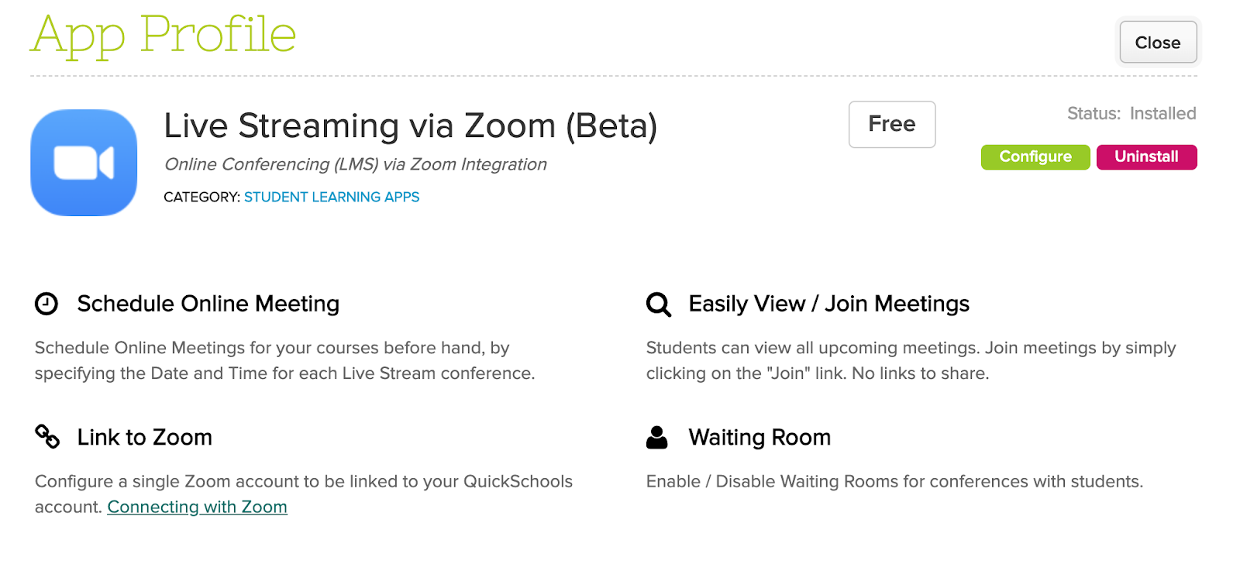Click the Free price badge

click(x=891, y=124)
